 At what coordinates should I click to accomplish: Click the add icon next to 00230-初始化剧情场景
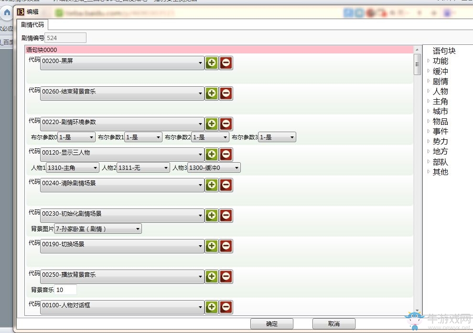(x=211, y=215)
